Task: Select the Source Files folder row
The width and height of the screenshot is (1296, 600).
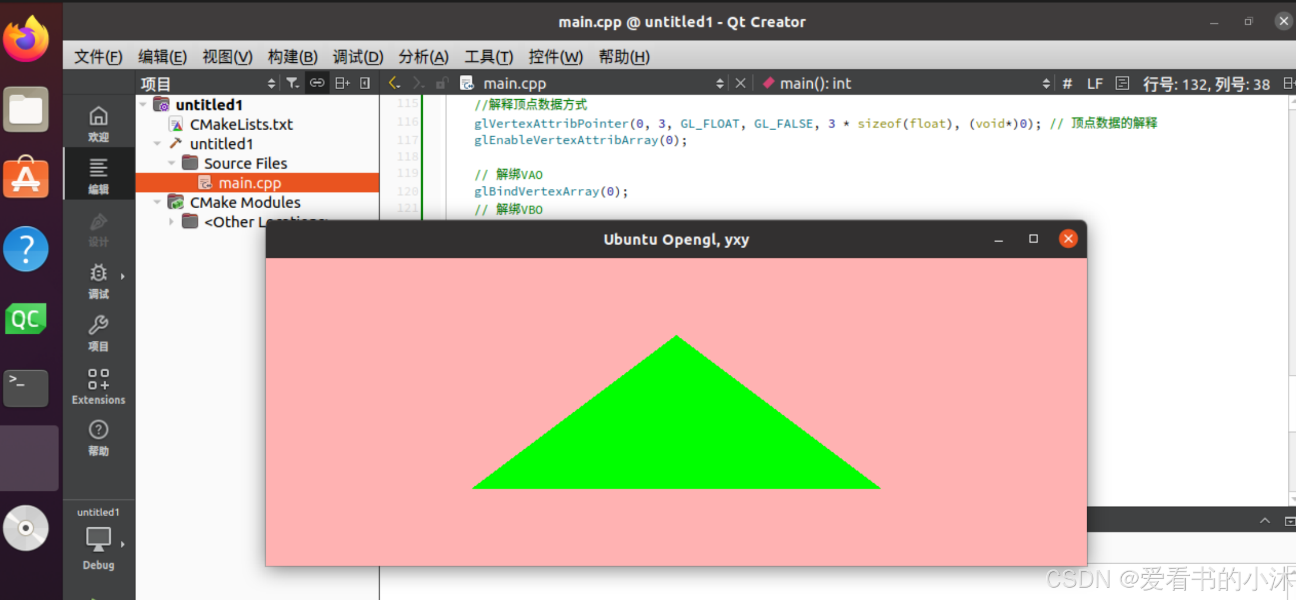Action: coord(257,163)
